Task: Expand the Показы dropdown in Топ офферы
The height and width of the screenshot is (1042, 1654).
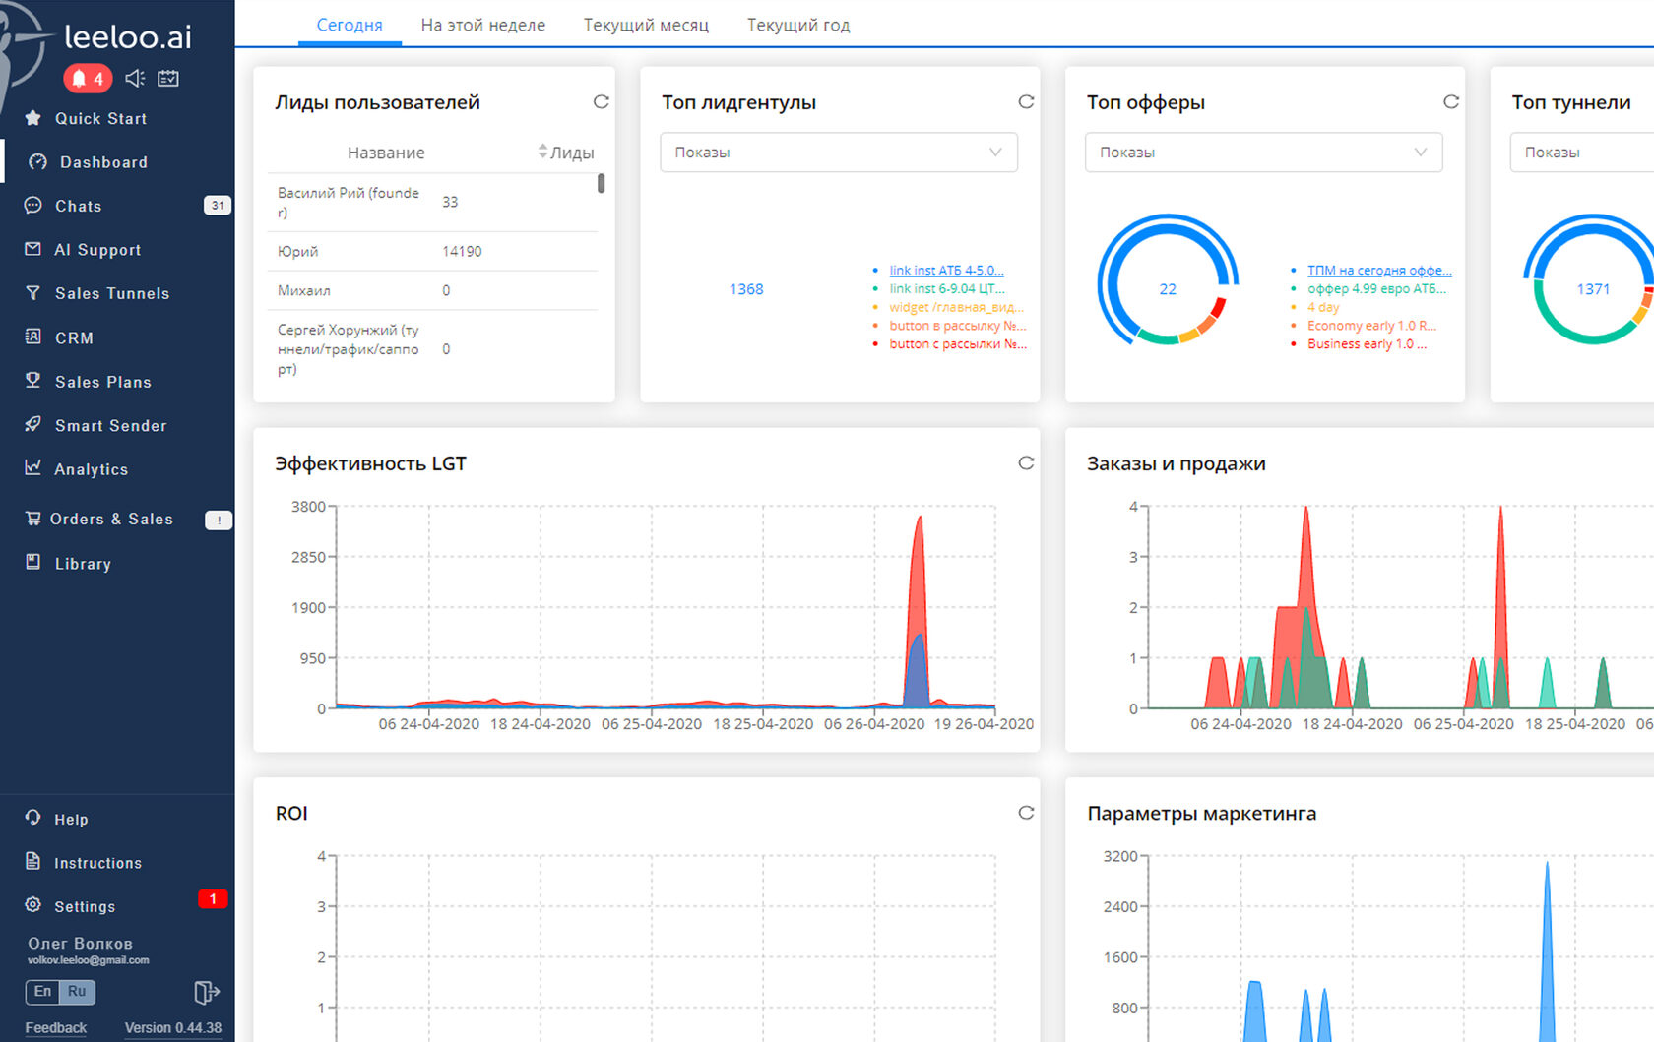Action: click(1263, 153)
